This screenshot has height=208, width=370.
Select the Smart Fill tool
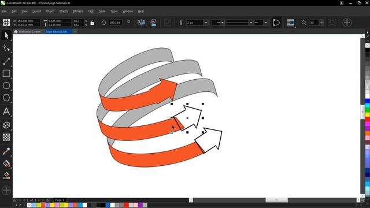pos(6,176)
